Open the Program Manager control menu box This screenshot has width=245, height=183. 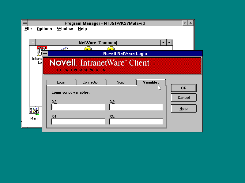(25, 23)
